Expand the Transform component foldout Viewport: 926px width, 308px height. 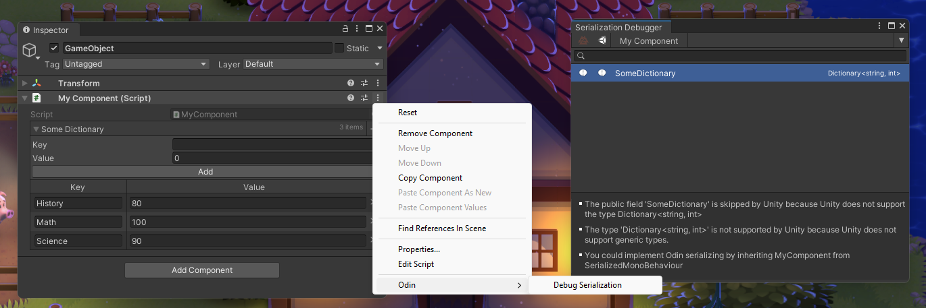25,84
